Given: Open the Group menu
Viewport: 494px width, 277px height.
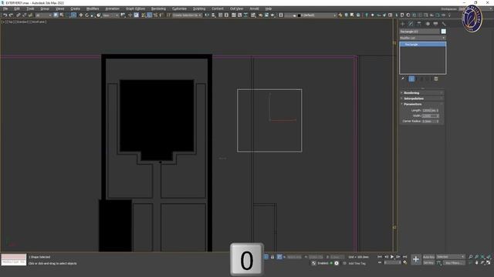Looking at the screenshot, I should [x=45, y=8].
